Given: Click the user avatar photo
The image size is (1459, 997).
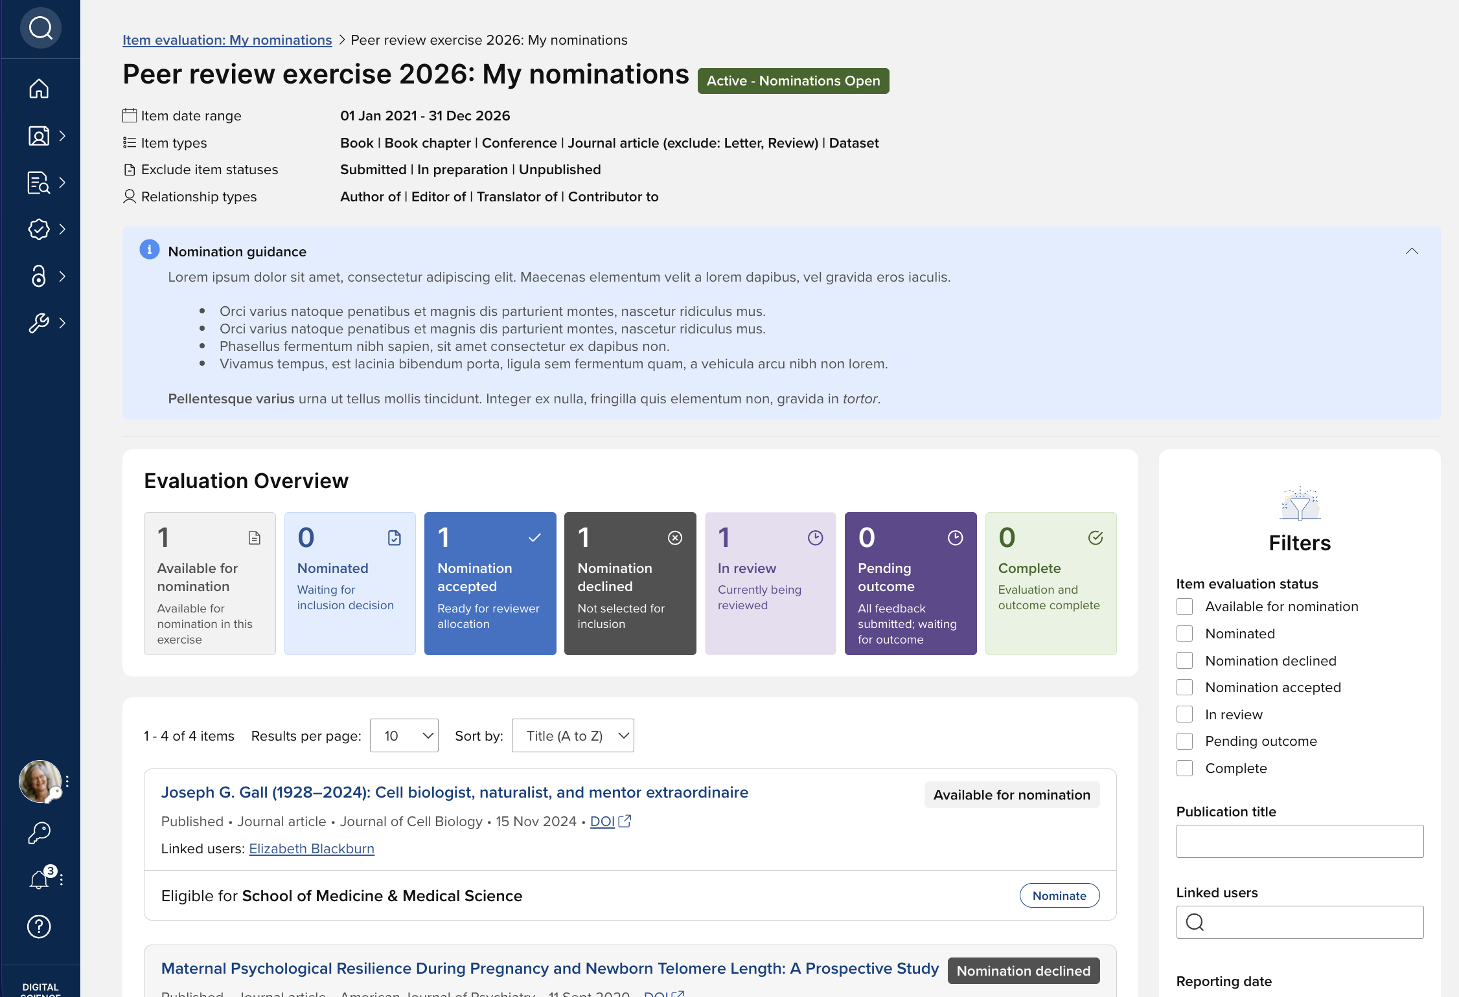Looking at the screenshot, I should click(40, 781).
